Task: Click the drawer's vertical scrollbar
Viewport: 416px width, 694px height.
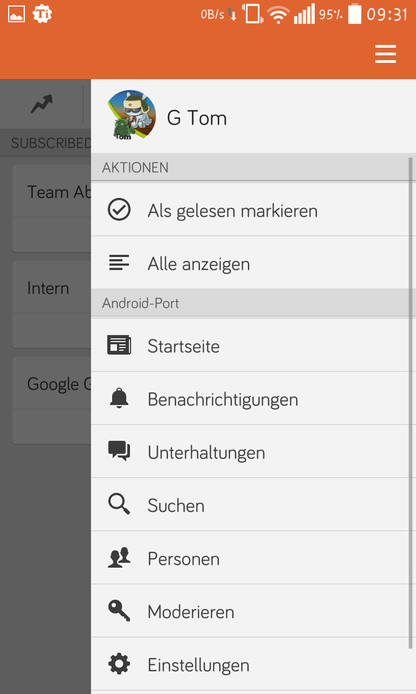Action: pos(410,401)
